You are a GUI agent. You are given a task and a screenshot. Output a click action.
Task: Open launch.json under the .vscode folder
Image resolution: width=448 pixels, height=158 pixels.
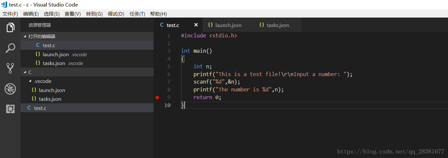tap(52, 90)
